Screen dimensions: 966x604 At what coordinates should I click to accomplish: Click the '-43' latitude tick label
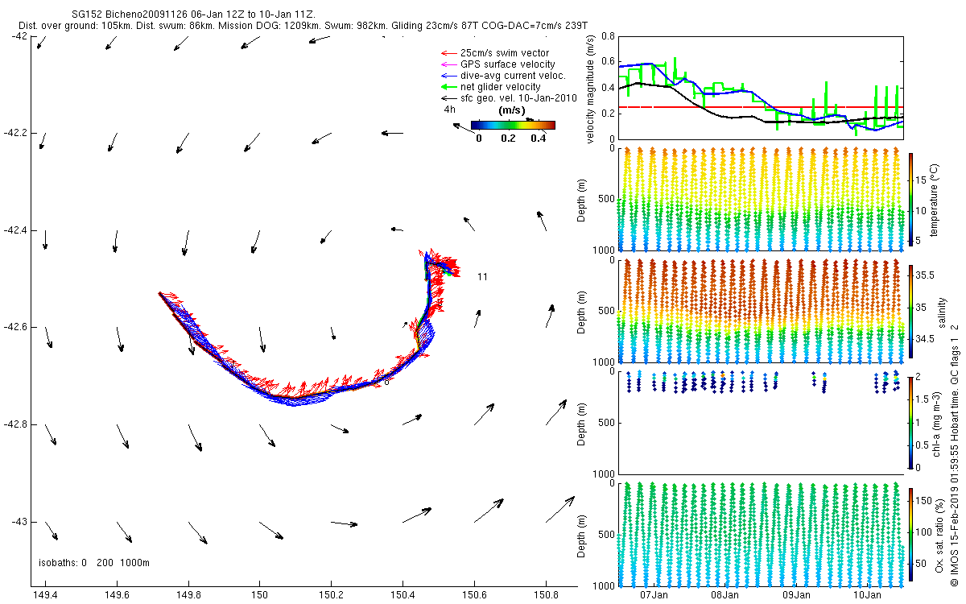(19, 523)
